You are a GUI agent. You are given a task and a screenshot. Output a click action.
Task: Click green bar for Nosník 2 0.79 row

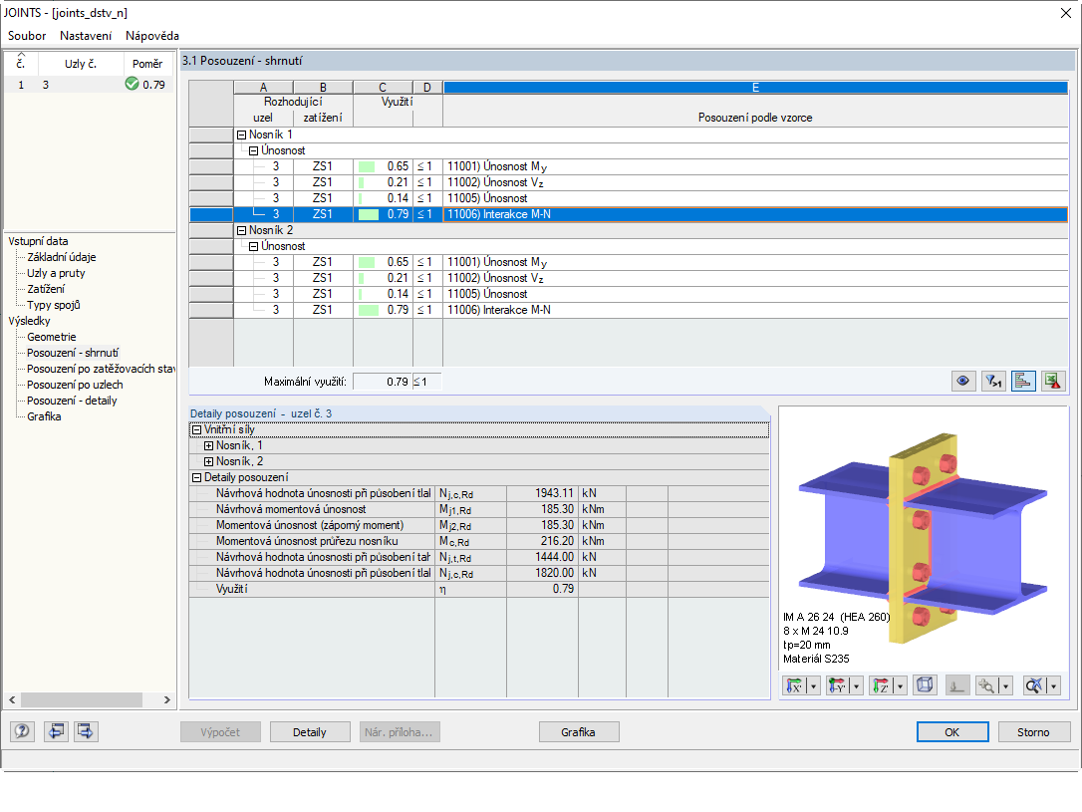369,310
